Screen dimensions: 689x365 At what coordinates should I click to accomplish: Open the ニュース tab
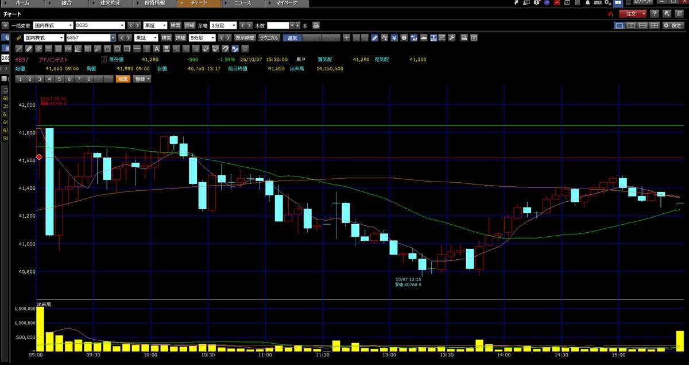click(x=243, y=3)
